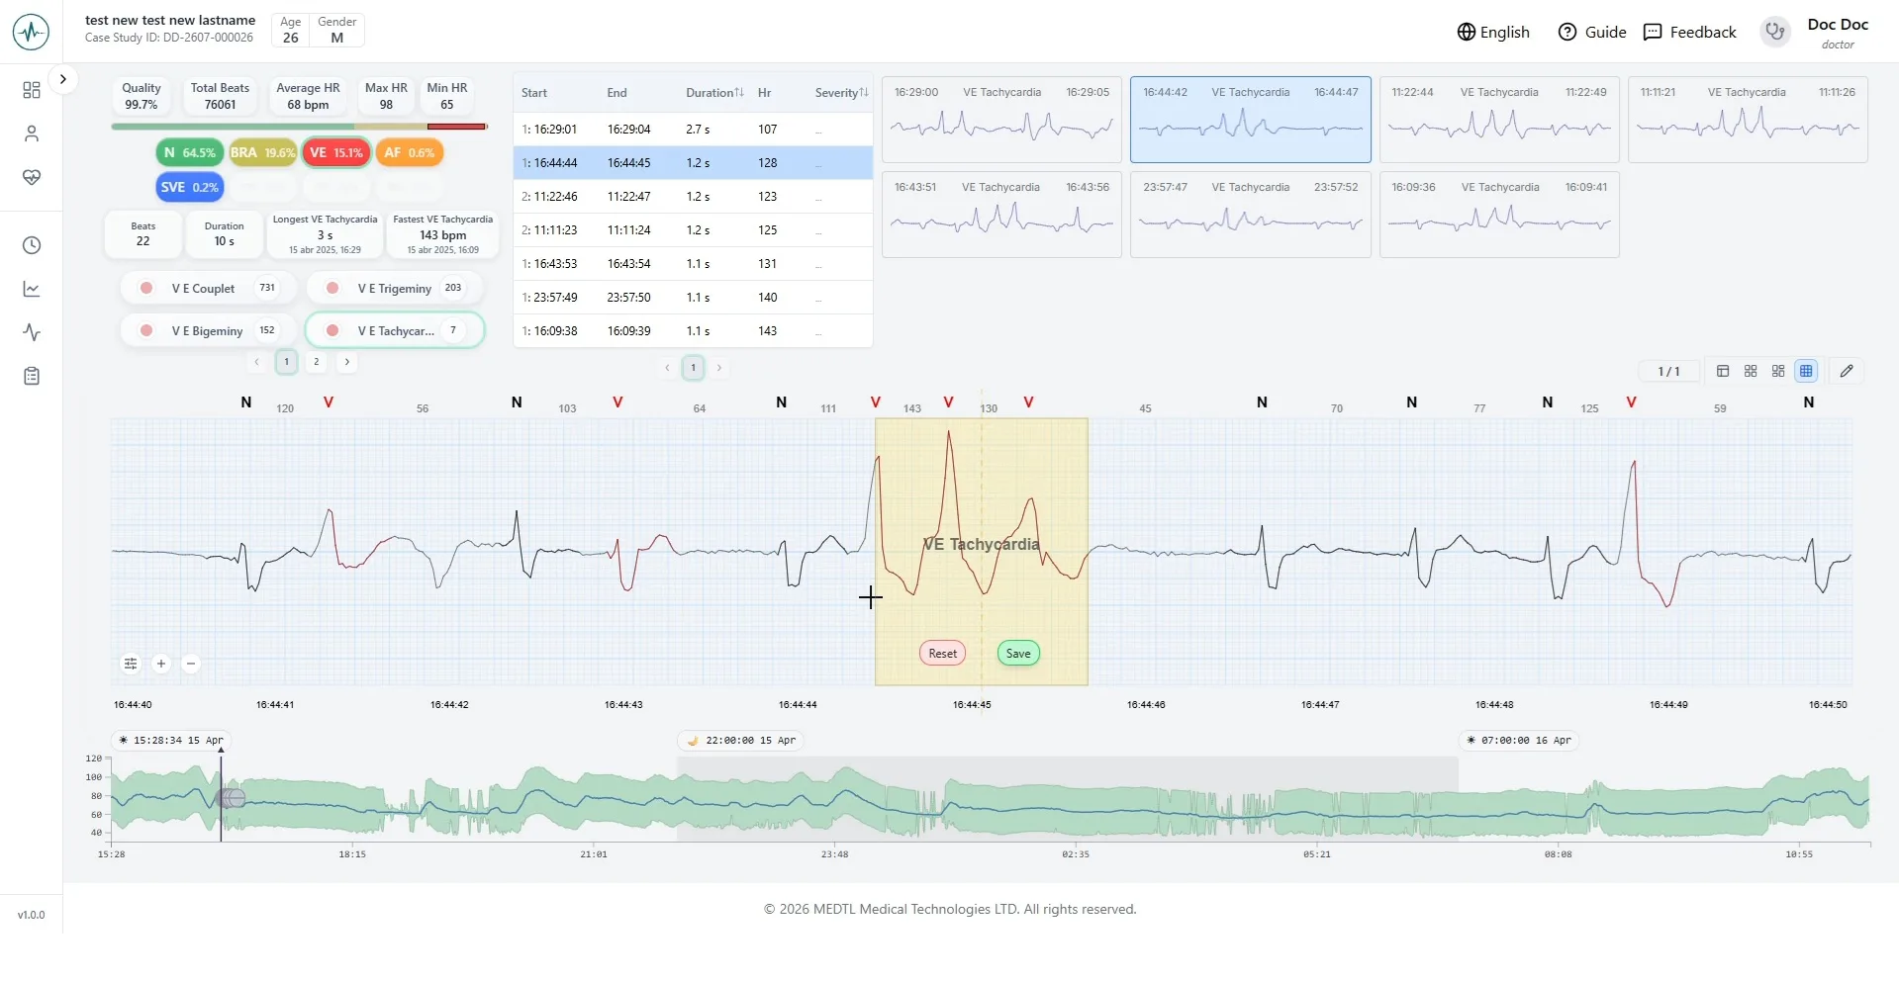Select the two-by-two grid view icon
1899x981 pixels.
pyautogui.click(x=1751, y=371)
